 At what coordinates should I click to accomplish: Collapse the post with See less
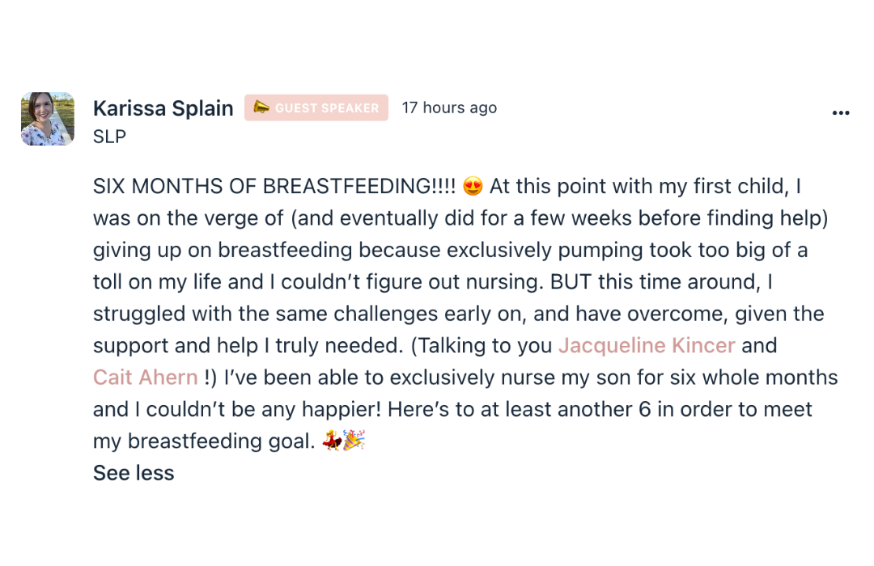(134, 473)
